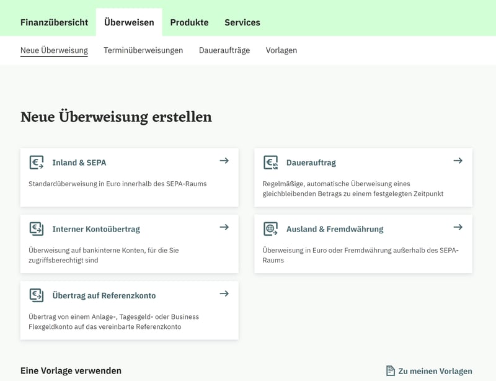Click the arrow on Interner Kontoübertrag card
Screen dimensions: 496x381
click(x=224, y=227)
